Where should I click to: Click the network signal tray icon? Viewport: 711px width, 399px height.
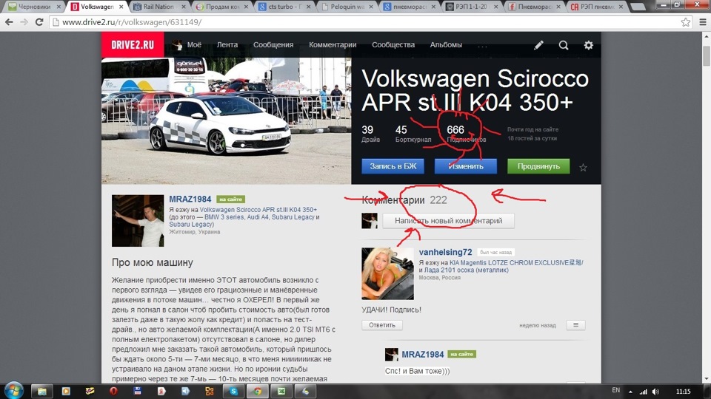[x=644, y=392]
